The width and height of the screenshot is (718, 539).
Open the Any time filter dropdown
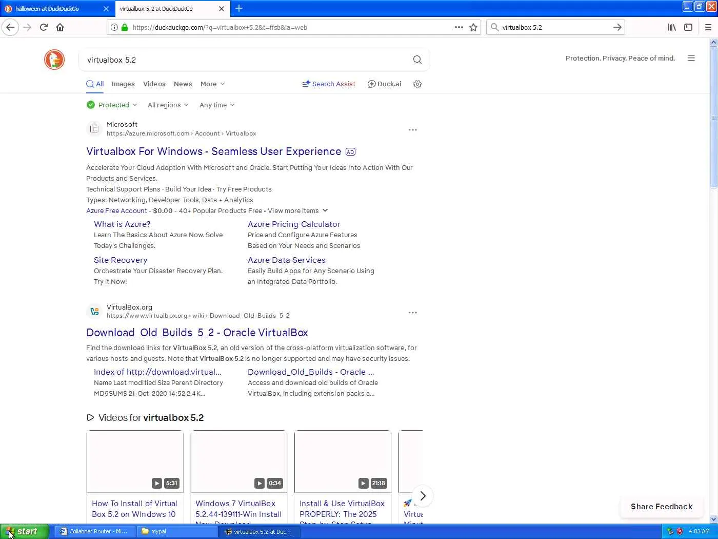[x=217, y=105]
